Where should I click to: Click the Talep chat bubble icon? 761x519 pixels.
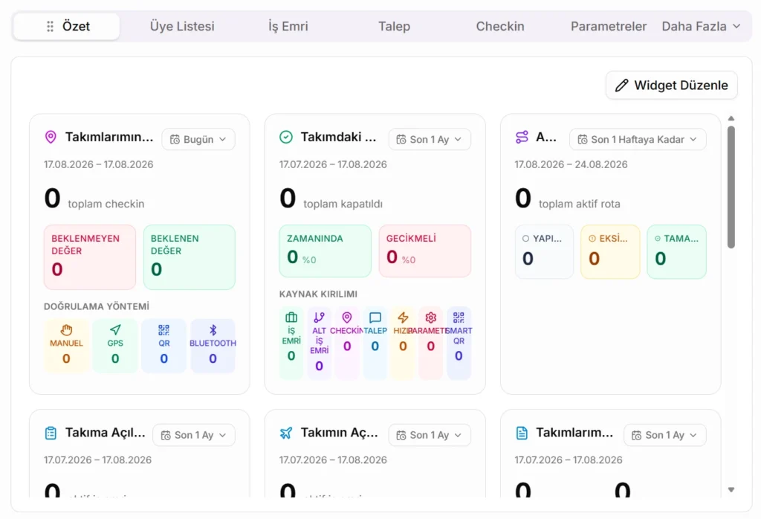coord(375,317)
